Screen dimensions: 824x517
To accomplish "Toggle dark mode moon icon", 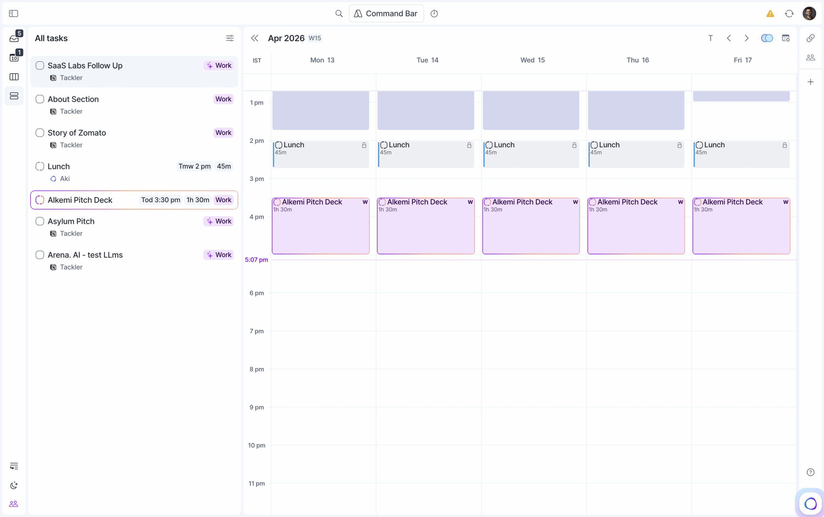I will [14, 485].
